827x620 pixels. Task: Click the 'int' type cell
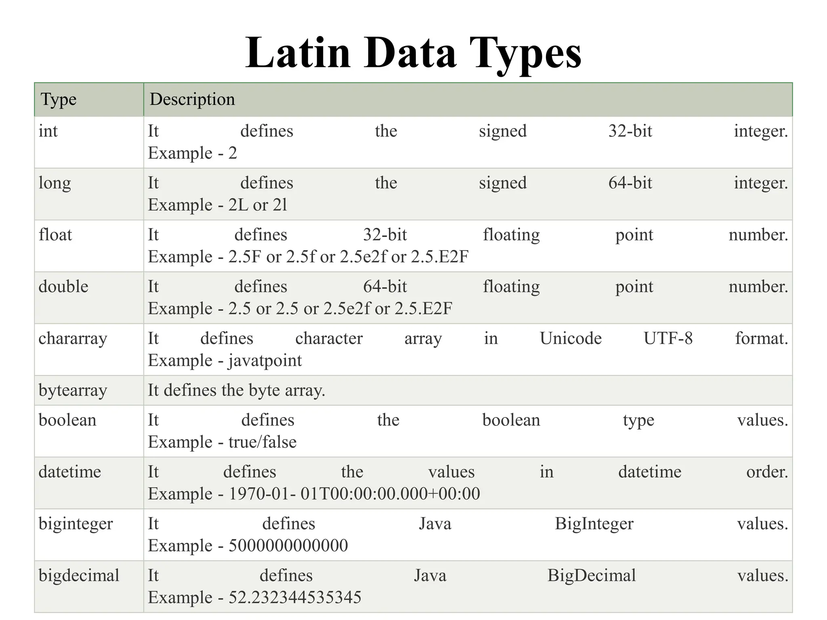coord(89,142)
